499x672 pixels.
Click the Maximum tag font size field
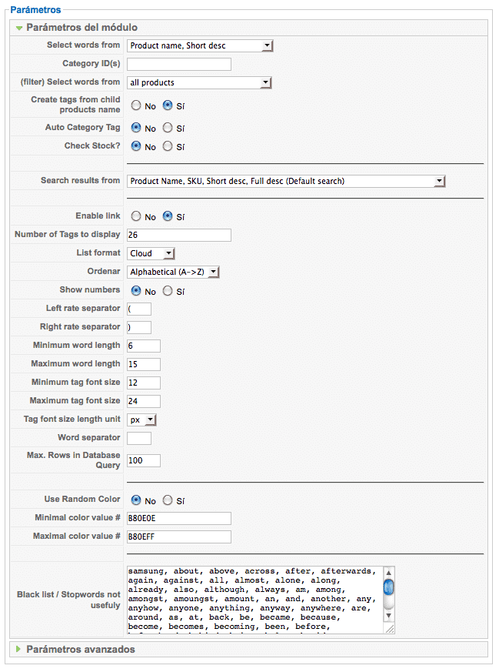[144, 401]
